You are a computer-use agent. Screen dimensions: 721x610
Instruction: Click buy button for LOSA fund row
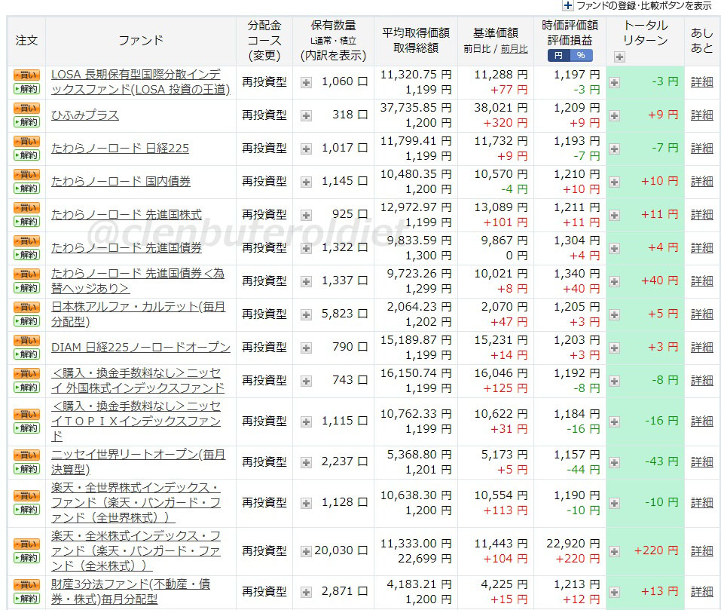pyautogui.click(x=26, y=75)
